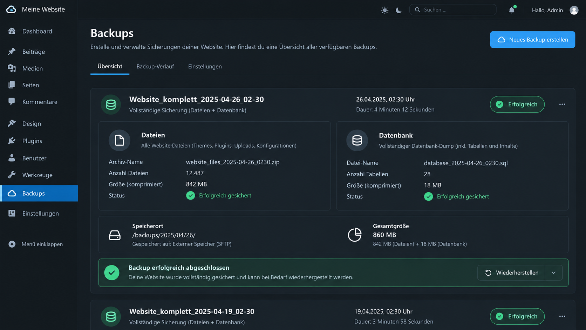Image resolution: width=586 pixels, height=330 pixels.
Task: Click the Meine Website title link
Action: tap(43, 9)
